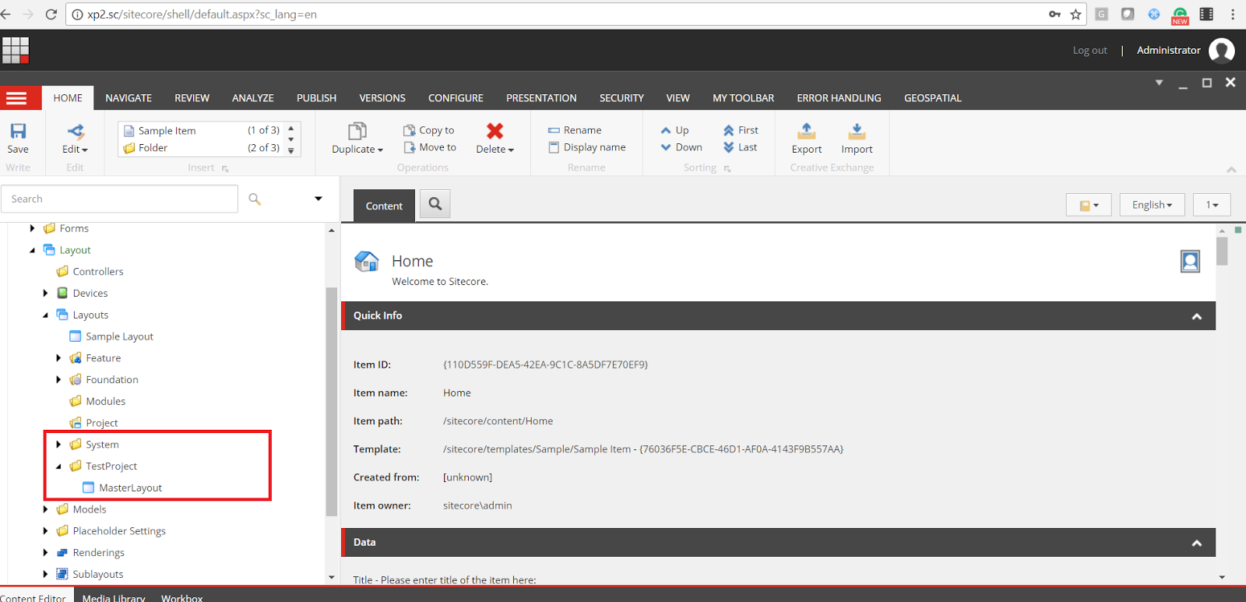
Task: Open the English language dropdown
Action: [1153, 205]
